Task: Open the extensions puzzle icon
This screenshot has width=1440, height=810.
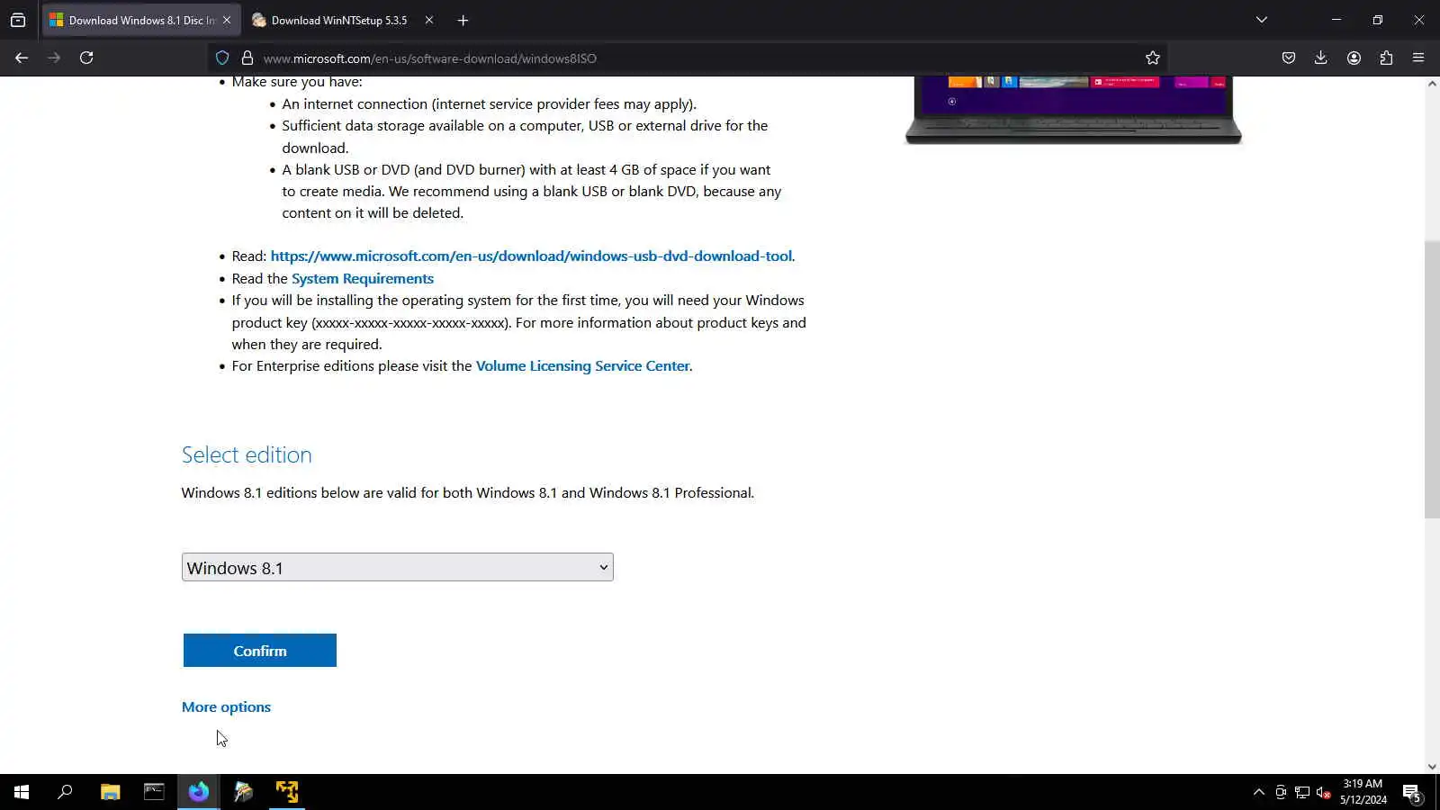Action: click(x=1386, y=58)
